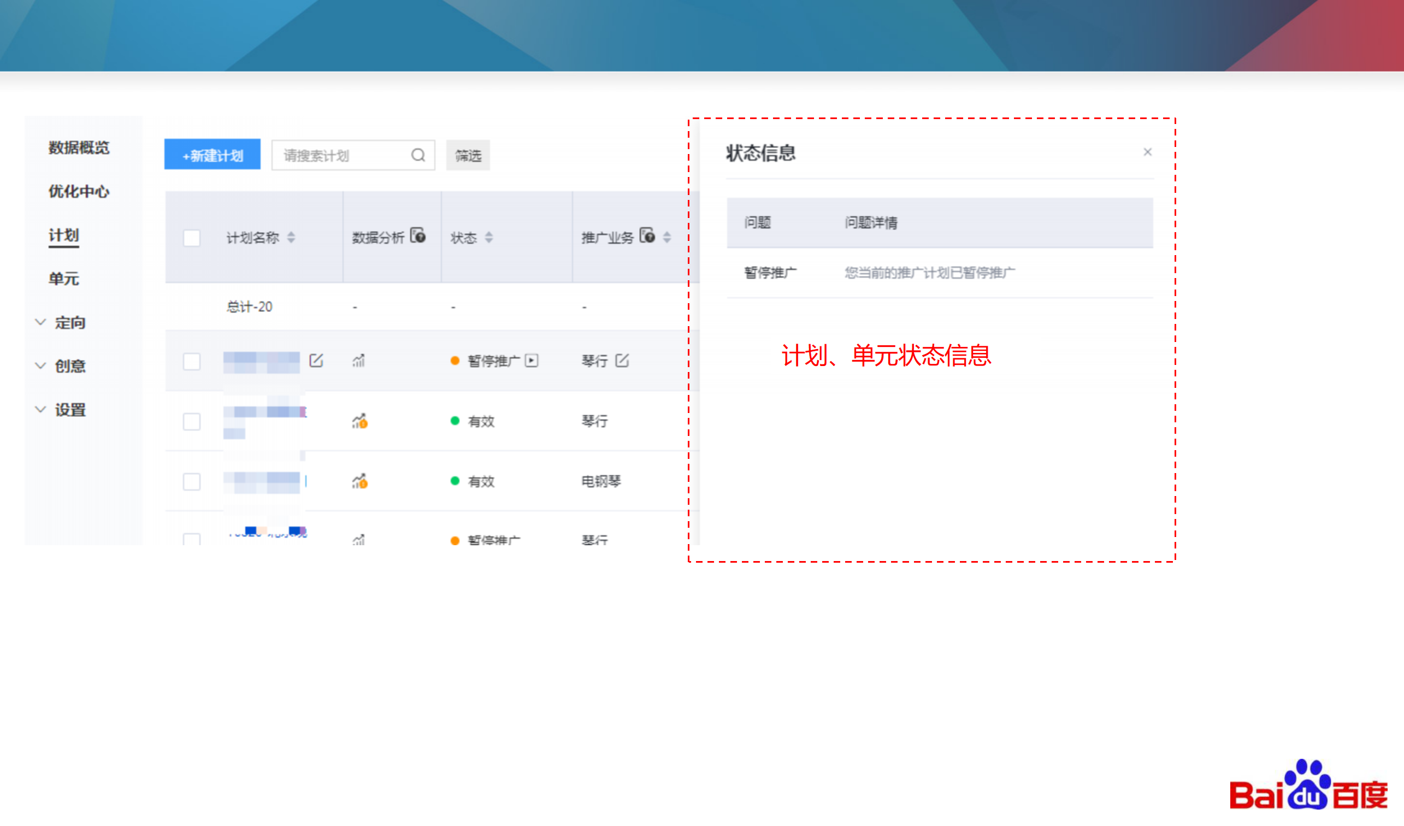Resume the paused first plan via play icon
Screen dimensions: 1404x826
pyautogui.click(x=532, y=361)
